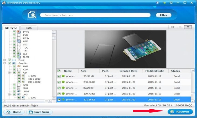Toggle the Graphic category checkbox
Screen dimensions: 197x118
(9, 63)
